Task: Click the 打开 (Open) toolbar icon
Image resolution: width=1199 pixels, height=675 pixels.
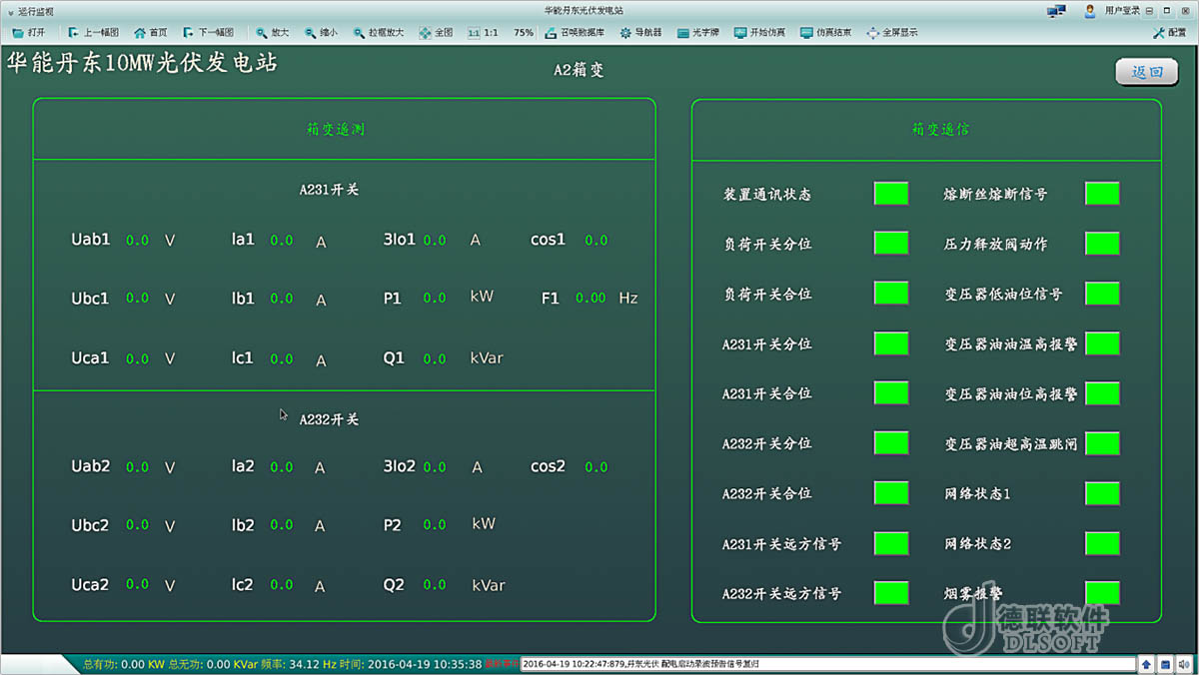Action: point(28,33)
